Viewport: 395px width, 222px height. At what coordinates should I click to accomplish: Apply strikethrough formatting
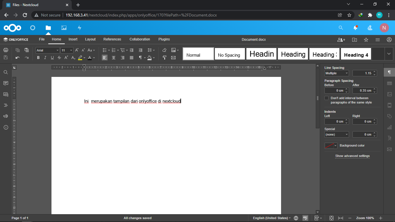click(59, 58)
